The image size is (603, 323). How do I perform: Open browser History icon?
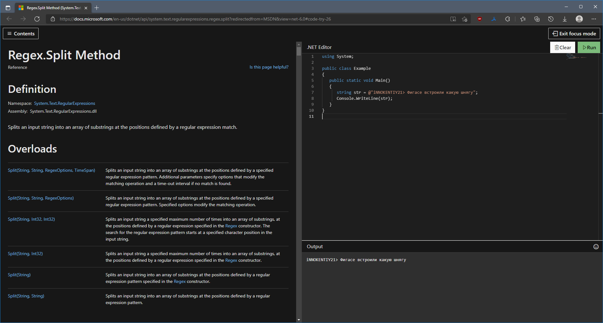[551, 19]
